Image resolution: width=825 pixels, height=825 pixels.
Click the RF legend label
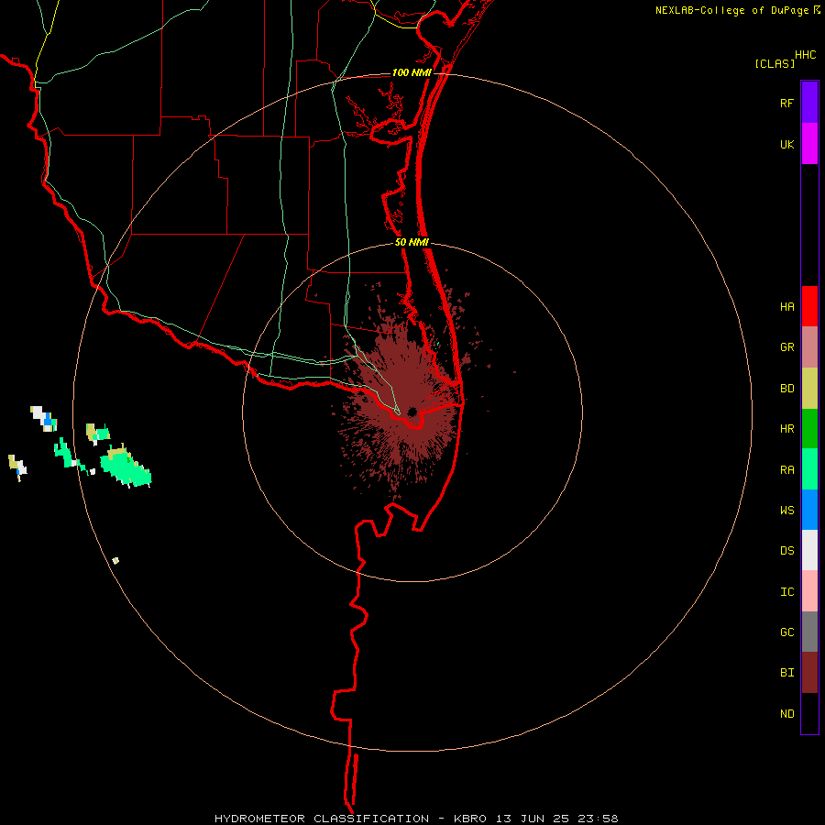pos(786,104)
